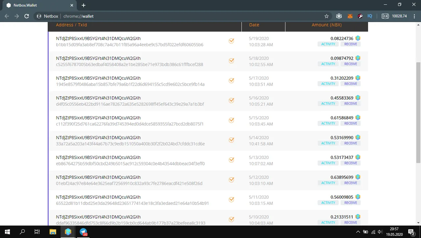Click confirmed checkmark for 5/18/2020 transaction

click(x=231, y=61)
